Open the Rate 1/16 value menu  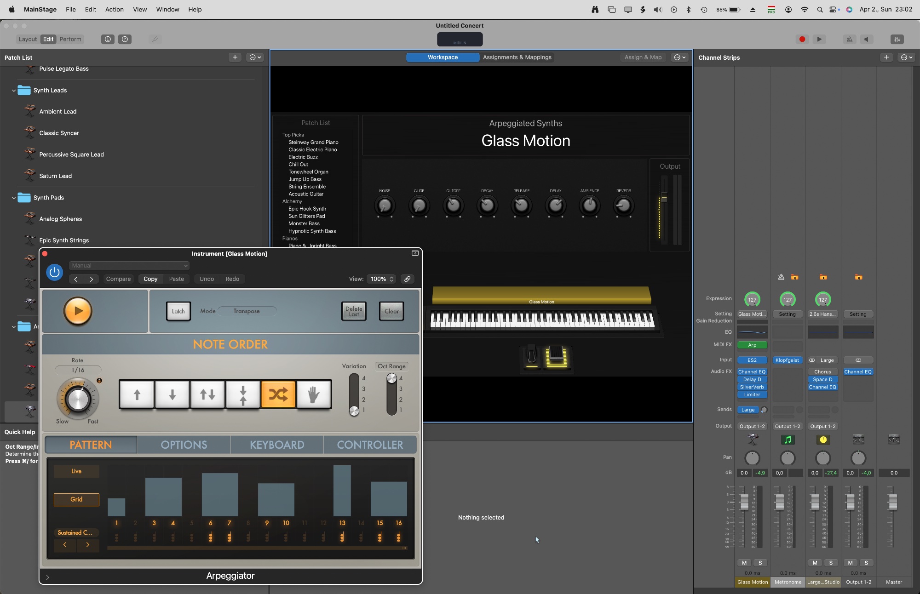click(x=78, y=370)
